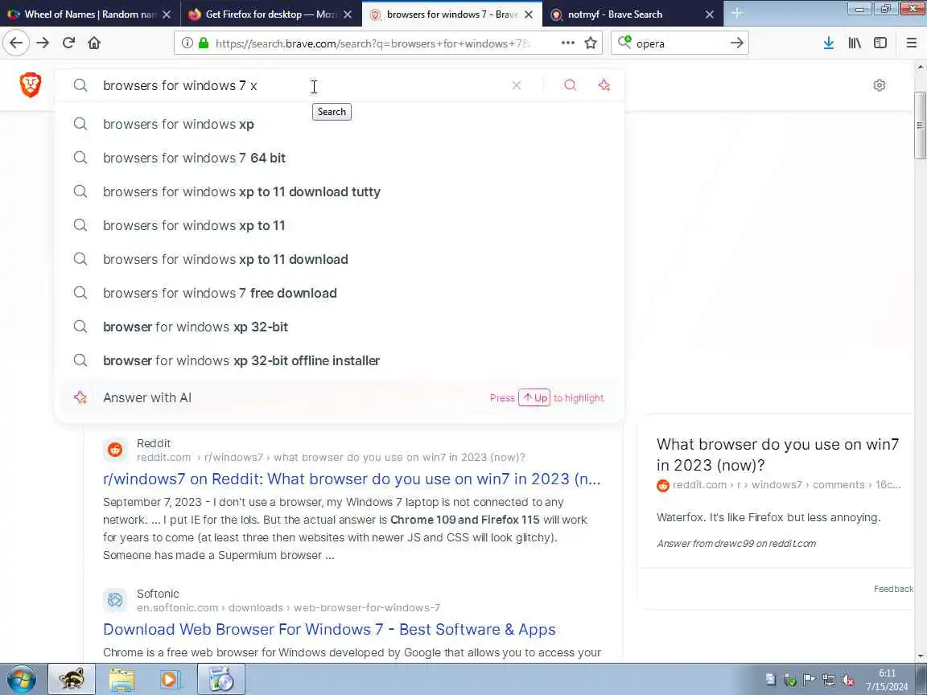Choose suggestion 'browsers for windows 7 64 bit'

[340, 158]
